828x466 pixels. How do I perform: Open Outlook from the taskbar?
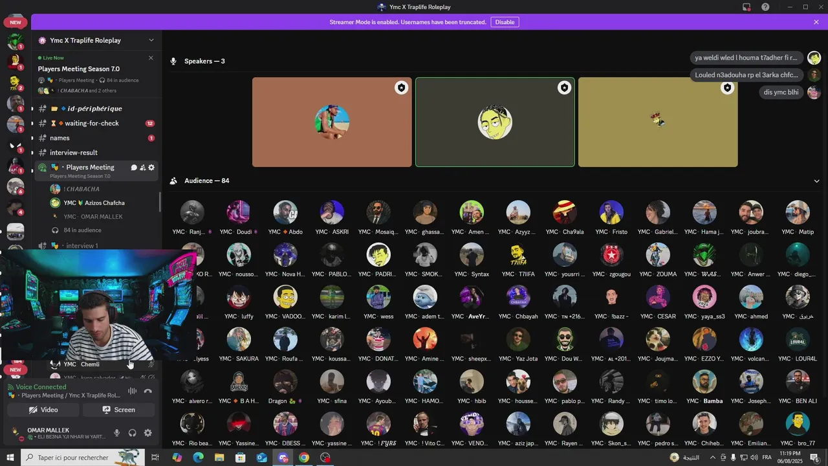(x=261, y=458)
